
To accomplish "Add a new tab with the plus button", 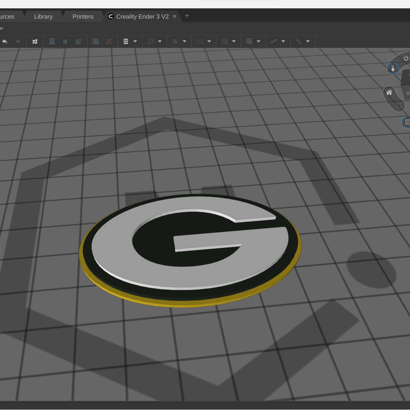I will [x=187, y=16].
